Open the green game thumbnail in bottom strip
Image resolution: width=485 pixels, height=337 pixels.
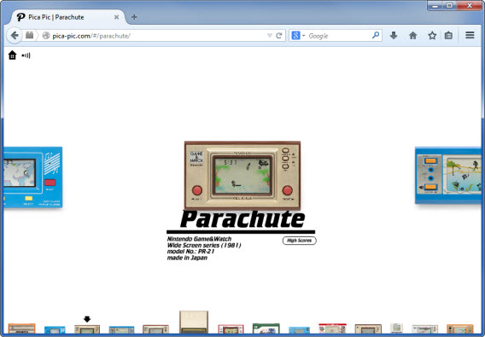pyautogui.click(x=266, y=328)
